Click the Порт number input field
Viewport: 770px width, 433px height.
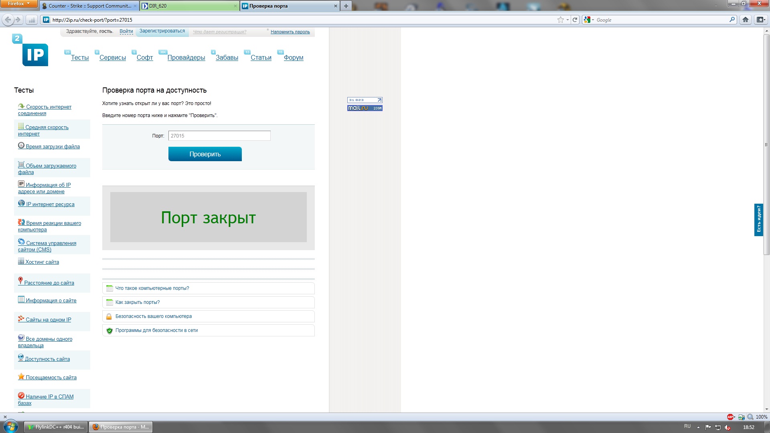click(219, 136)
